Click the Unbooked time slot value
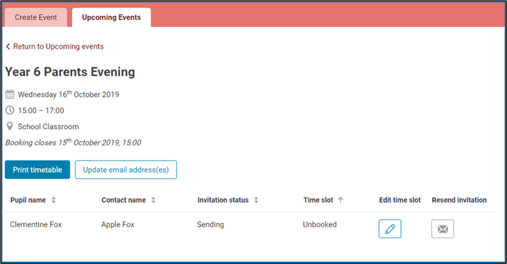This screenshot has height=264, width=507. 320,224
